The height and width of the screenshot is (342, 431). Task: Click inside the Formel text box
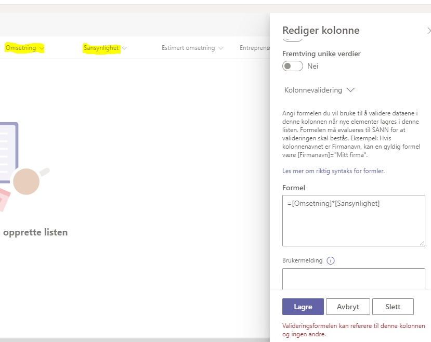(x=354, y=220)
